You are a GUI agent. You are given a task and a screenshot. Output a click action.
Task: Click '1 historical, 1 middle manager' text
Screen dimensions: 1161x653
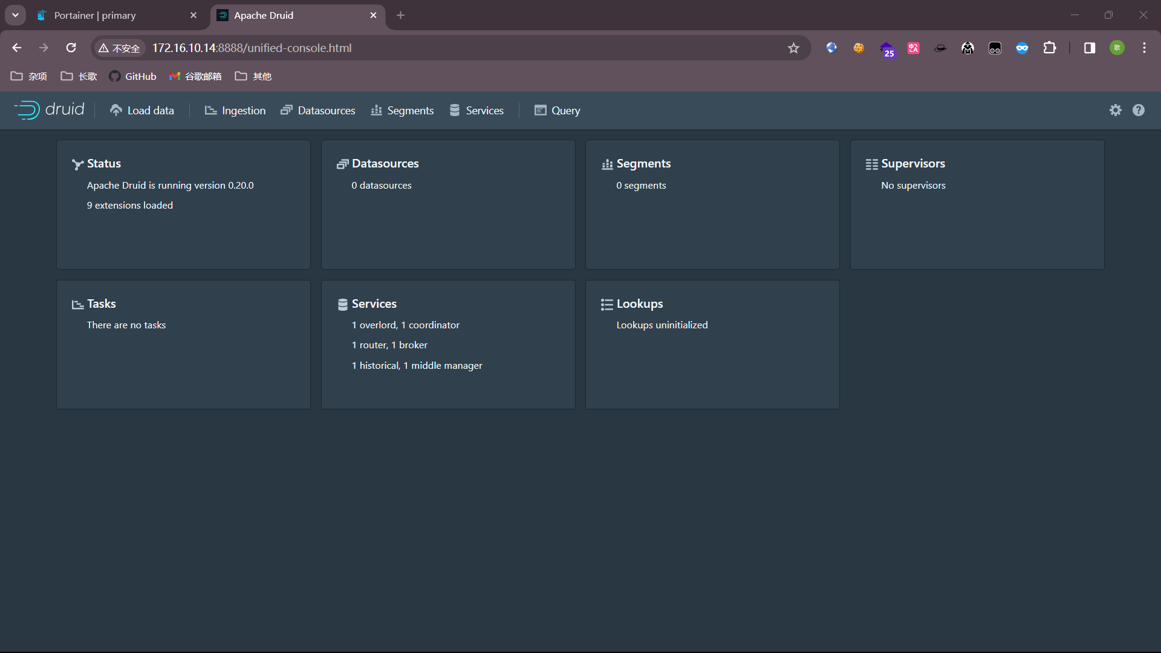coord(417,365)
